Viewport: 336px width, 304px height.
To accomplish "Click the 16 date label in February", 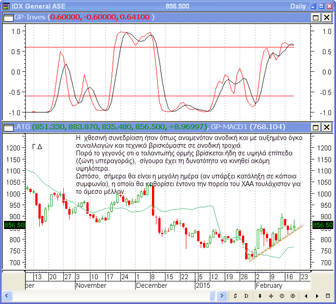I will click(289, 277).
